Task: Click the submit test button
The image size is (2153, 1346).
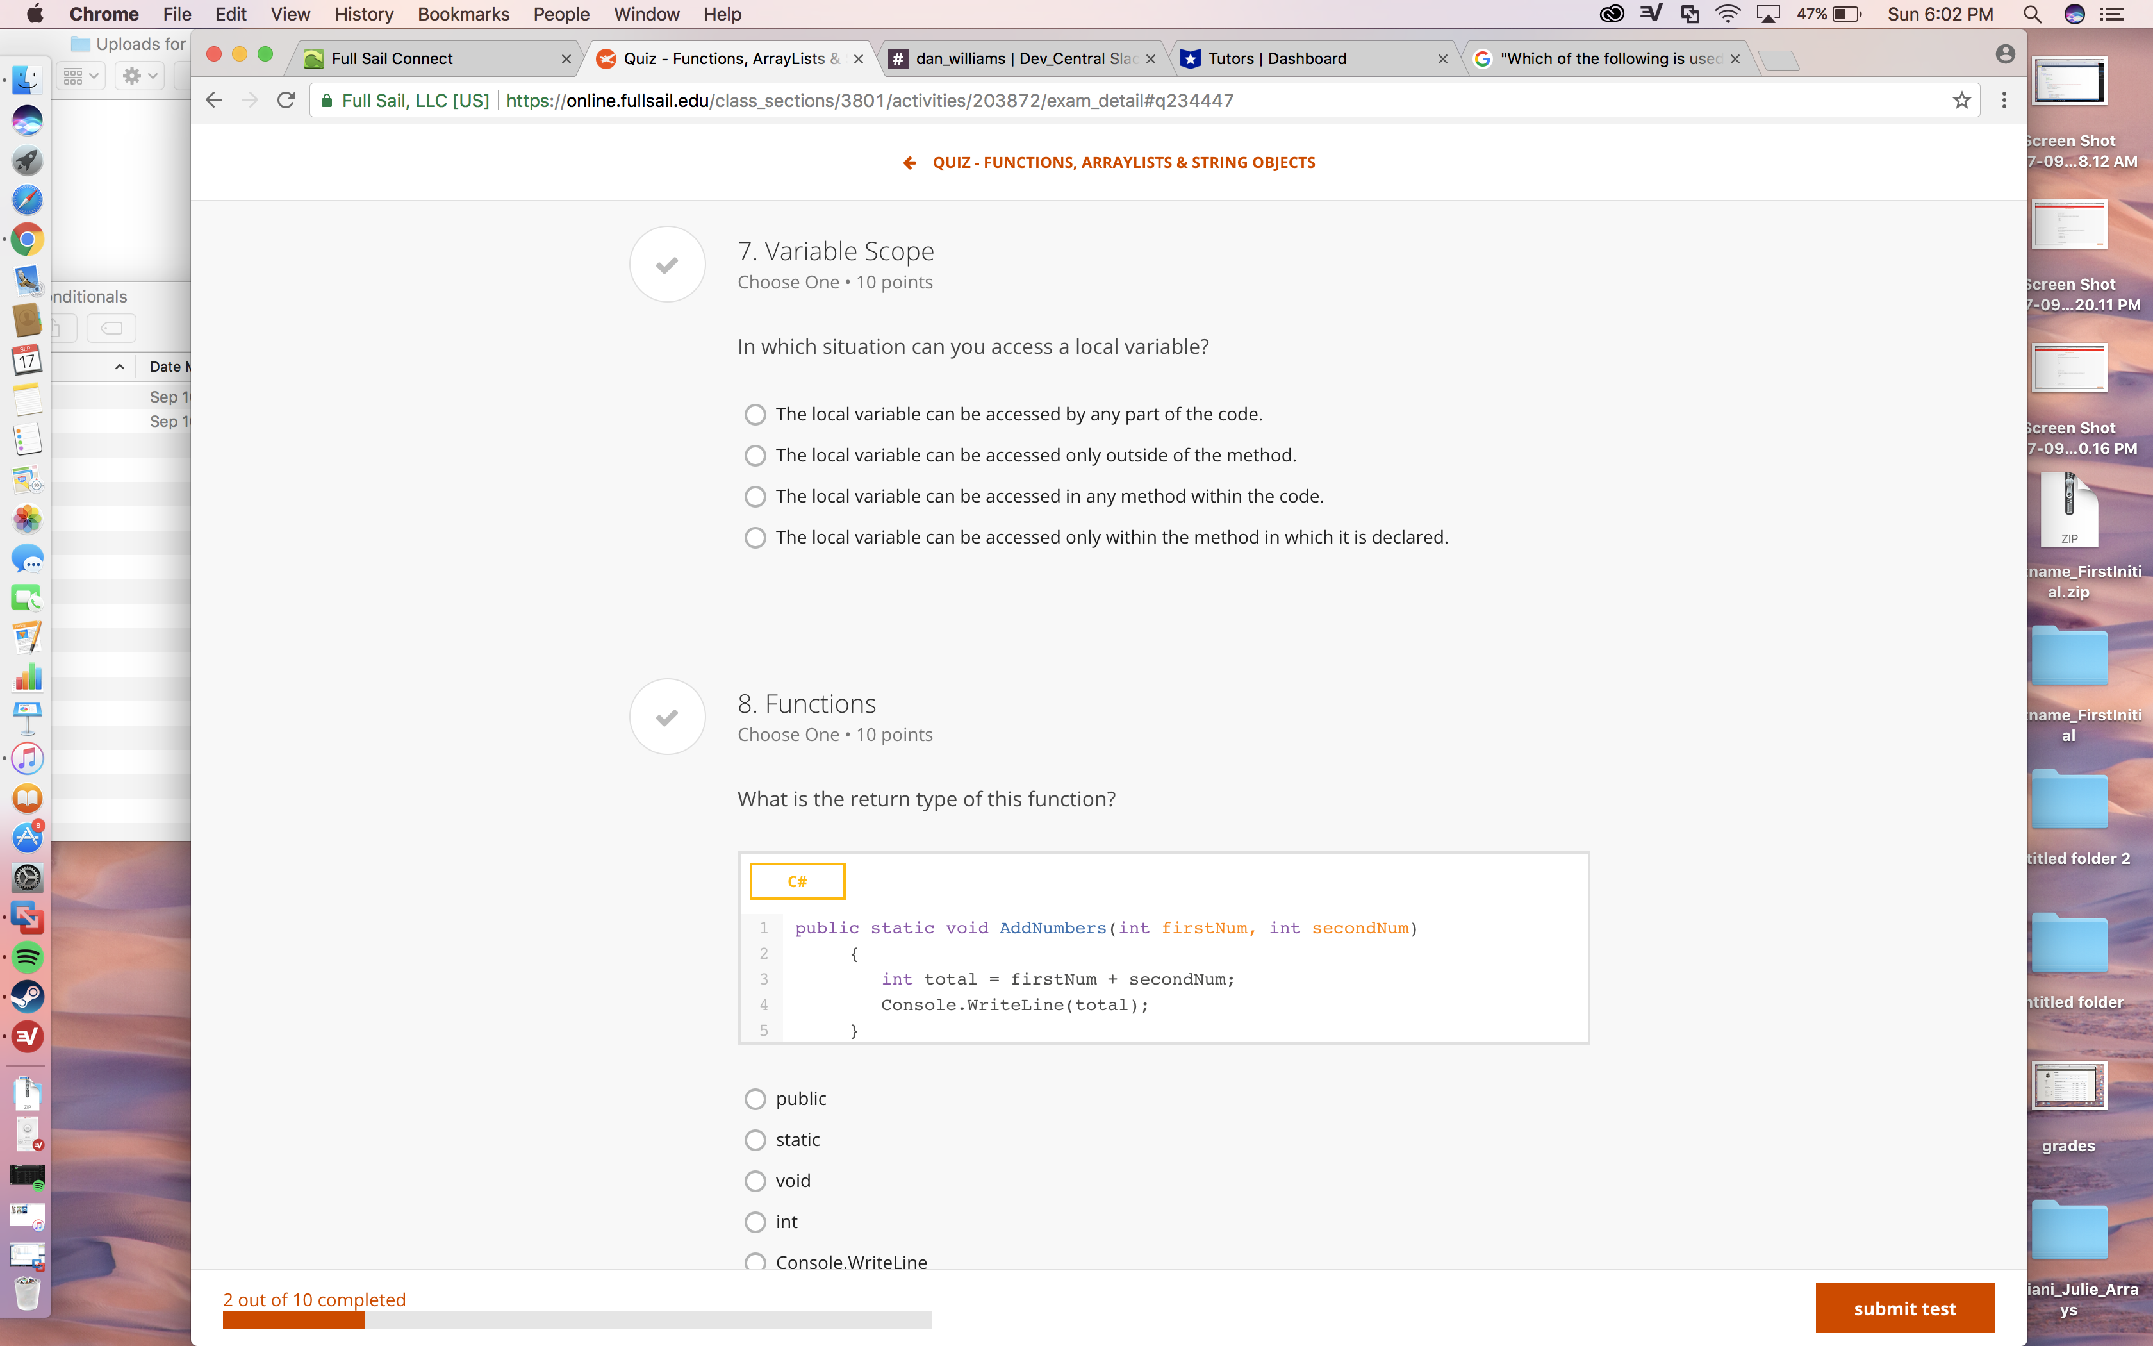Action: tap(1904, 1308)
